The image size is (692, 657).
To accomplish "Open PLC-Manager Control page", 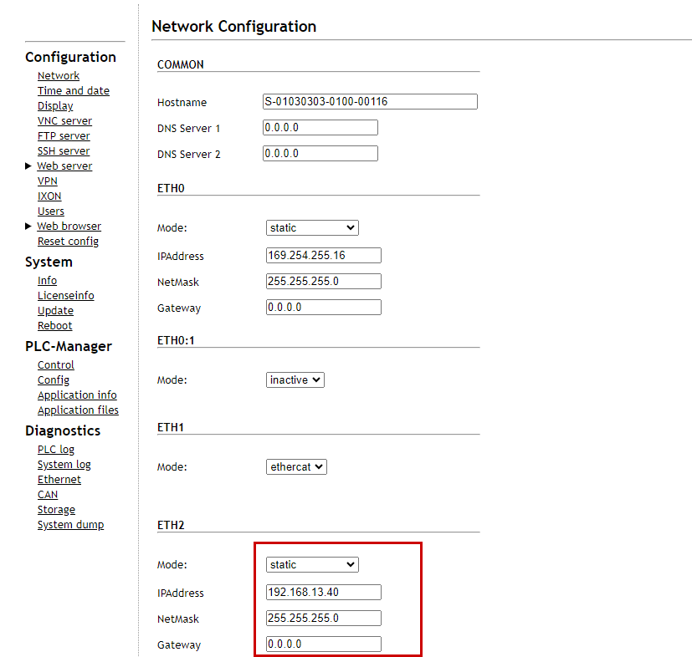I will click(55, 365).
